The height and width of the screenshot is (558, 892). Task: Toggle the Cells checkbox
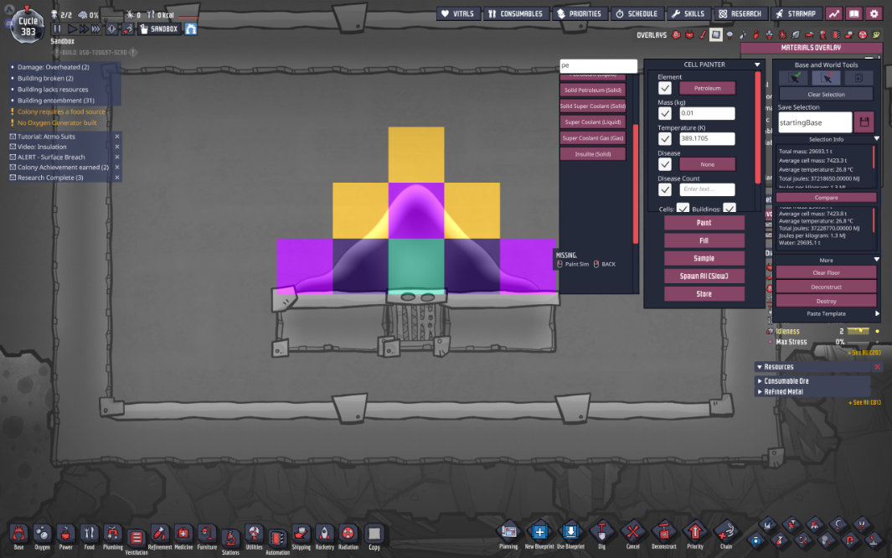[x=683, y=208]
